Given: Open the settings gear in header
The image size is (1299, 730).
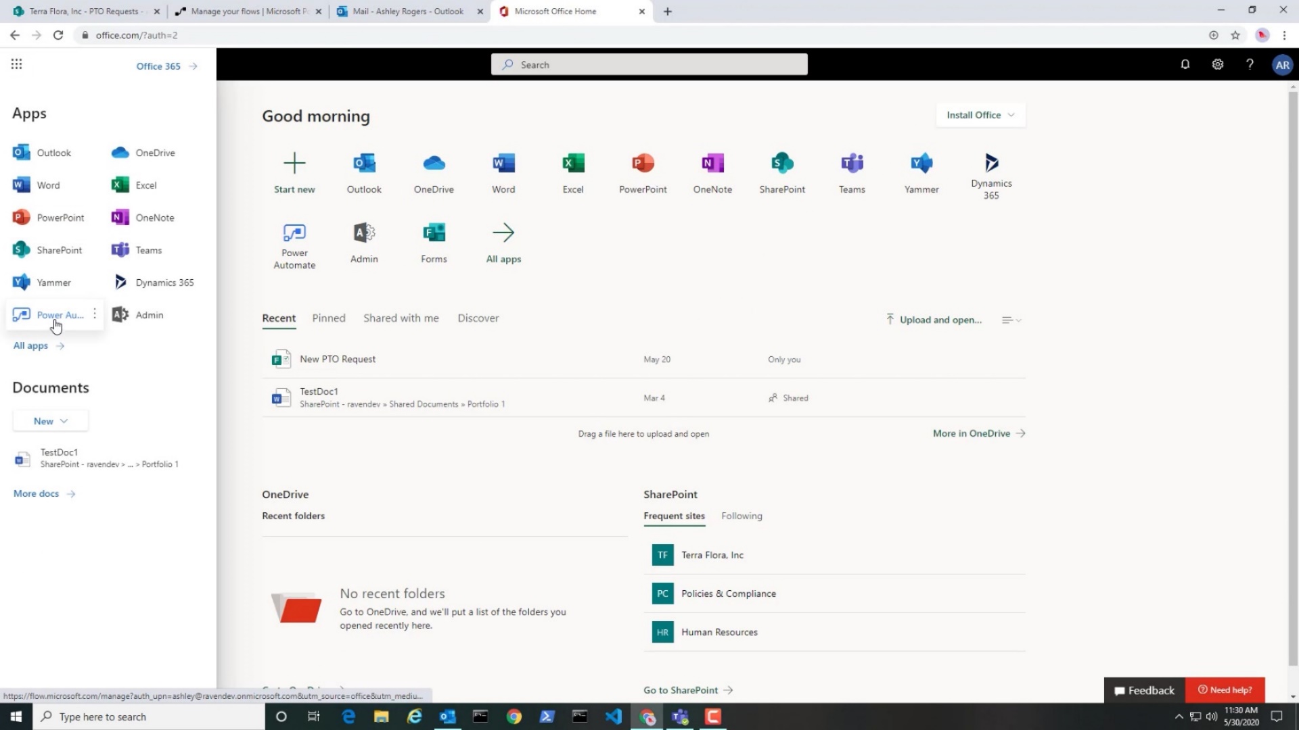Looking at the screenshot, I should (1217, 64).
